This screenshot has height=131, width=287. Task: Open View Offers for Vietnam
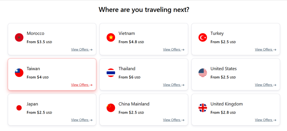point(173,50)
